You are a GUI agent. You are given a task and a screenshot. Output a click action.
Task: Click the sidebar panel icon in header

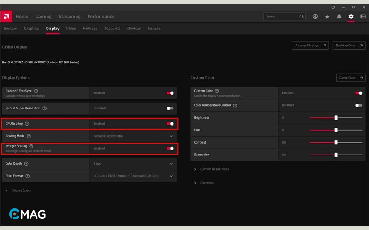(363, 17)
